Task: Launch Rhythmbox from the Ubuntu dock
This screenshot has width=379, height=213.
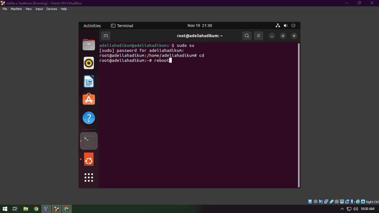Action: (89, 63)
